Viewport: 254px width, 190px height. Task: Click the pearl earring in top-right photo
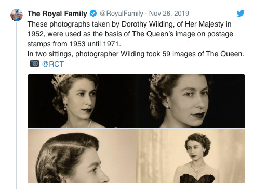pos(167,107)
